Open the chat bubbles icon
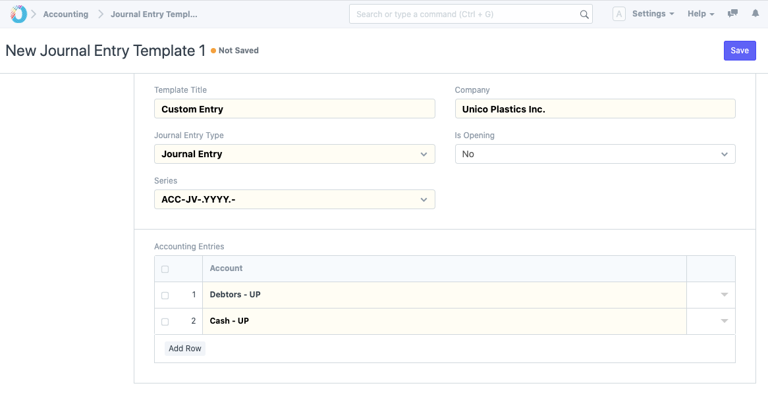The height and width of the screenshot is (396, 768). (x=732, y=14)
